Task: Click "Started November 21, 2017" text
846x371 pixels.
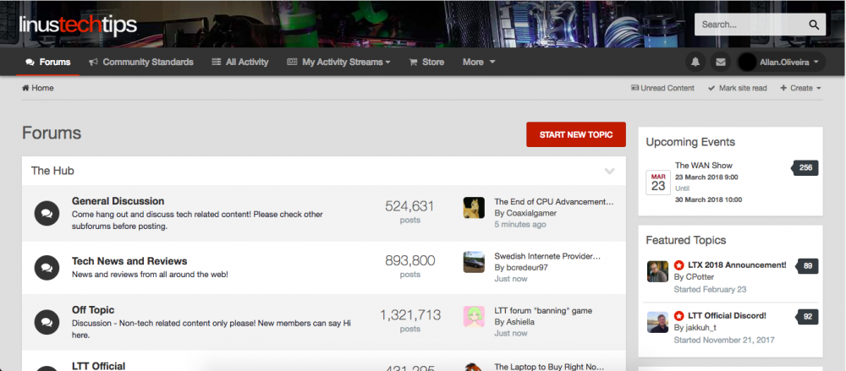Action: (x=724, y=341)
